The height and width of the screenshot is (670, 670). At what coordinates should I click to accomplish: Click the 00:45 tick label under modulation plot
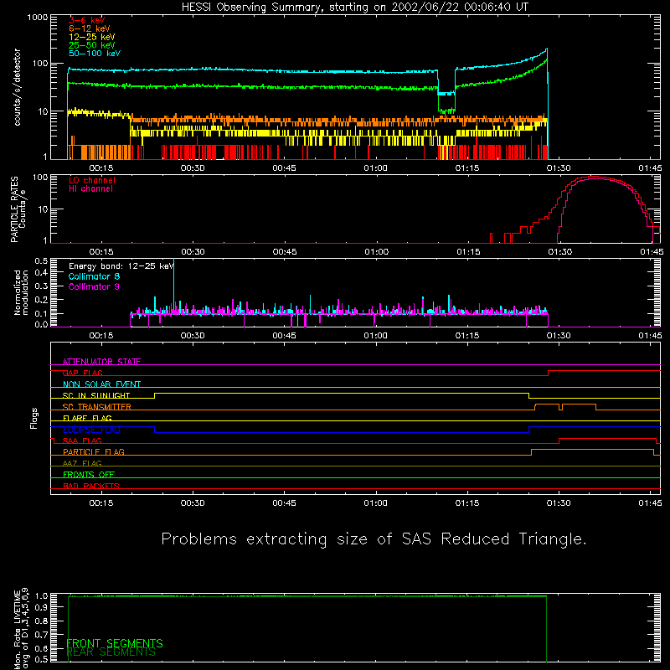(284, 336)
